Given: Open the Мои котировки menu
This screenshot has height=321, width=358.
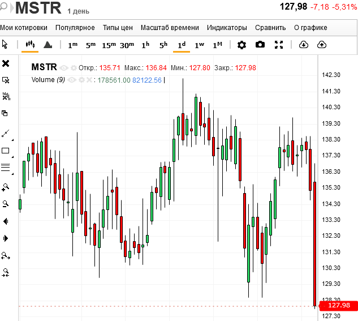Looking at the screenshot, I should (24, 28).
